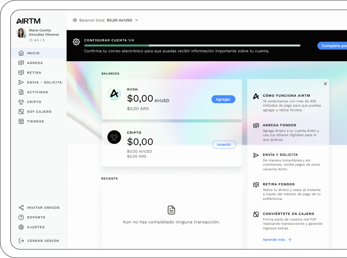Viewport: 347px width, 258px height.
Task: Go to Inicio in the sidebar
Action: click(x=33, y=53)
